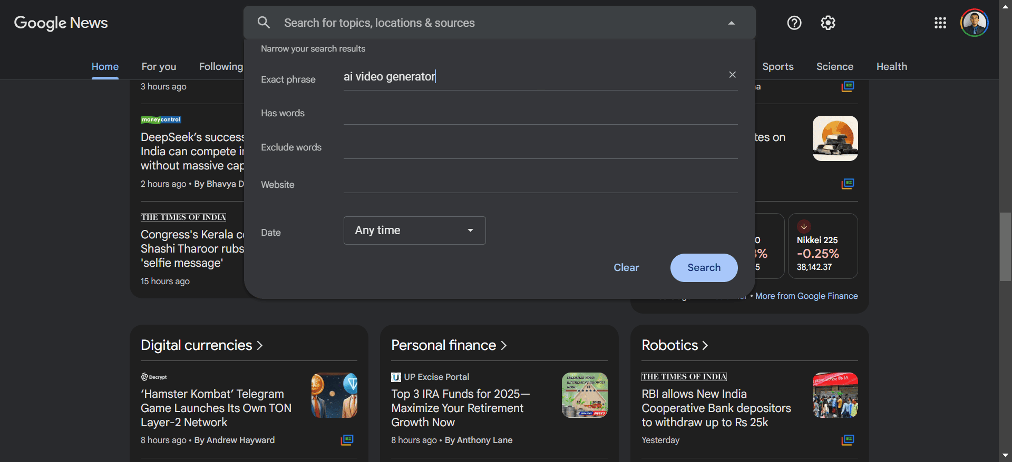Image resolution: width=1012 pixels, height=462 pixels.
Task: Open the Health tab
Action: (x=891, y=66)
